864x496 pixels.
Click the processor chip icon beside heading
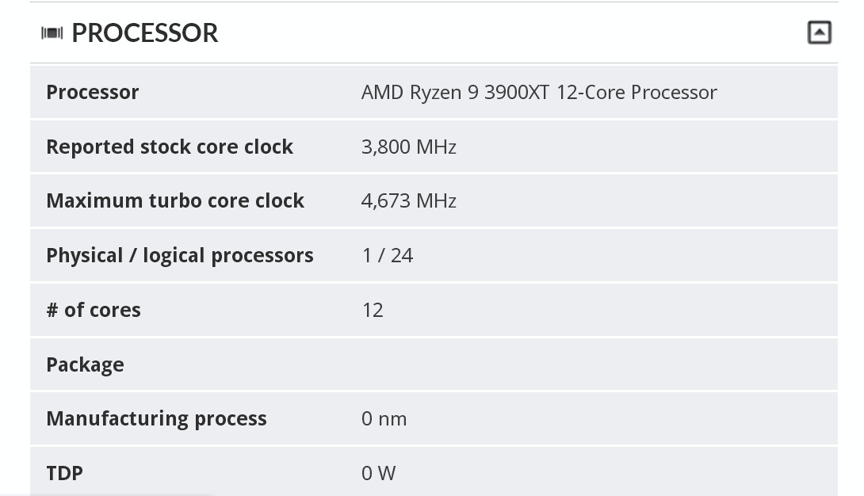[x=52, y=33]
